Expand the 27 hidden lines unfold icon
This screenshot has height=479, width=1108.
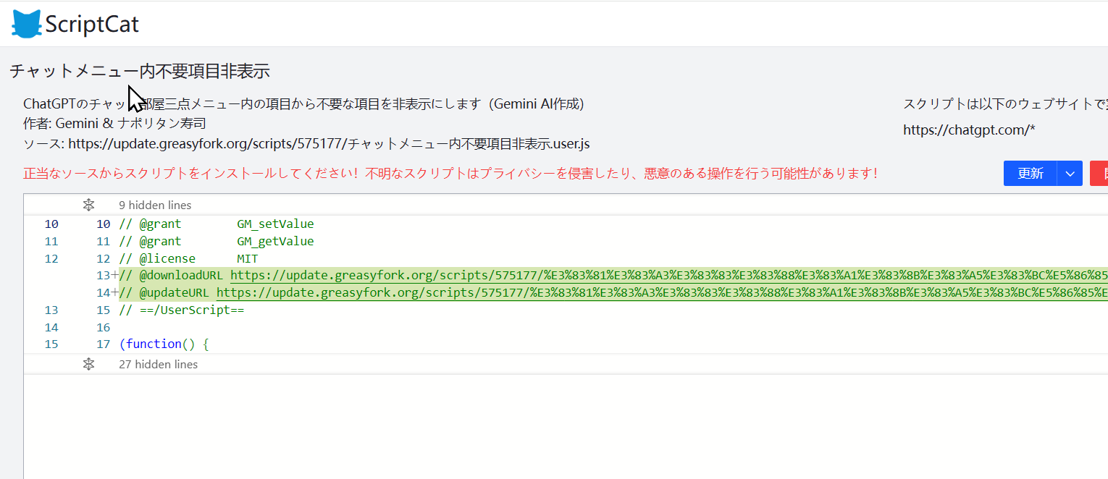(88, 364)
